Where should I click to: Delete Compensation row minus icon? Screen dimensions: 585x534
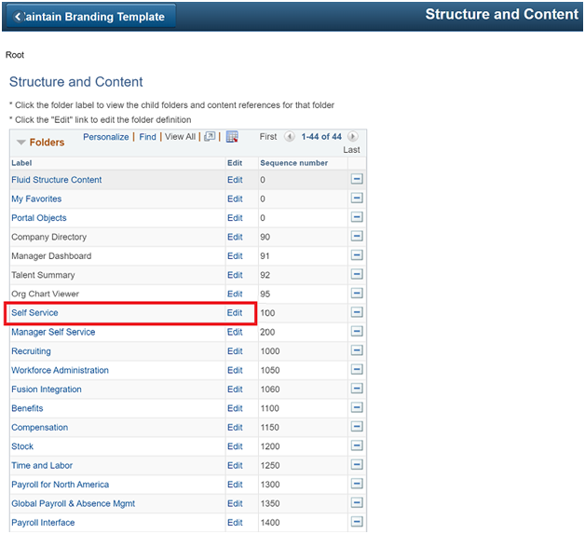357,427
